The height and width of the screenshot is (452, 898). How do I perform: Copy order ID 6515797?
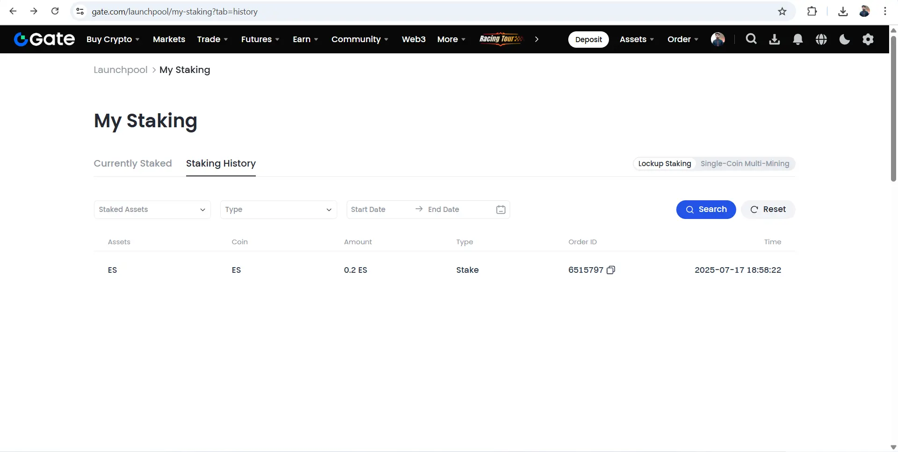611,270
